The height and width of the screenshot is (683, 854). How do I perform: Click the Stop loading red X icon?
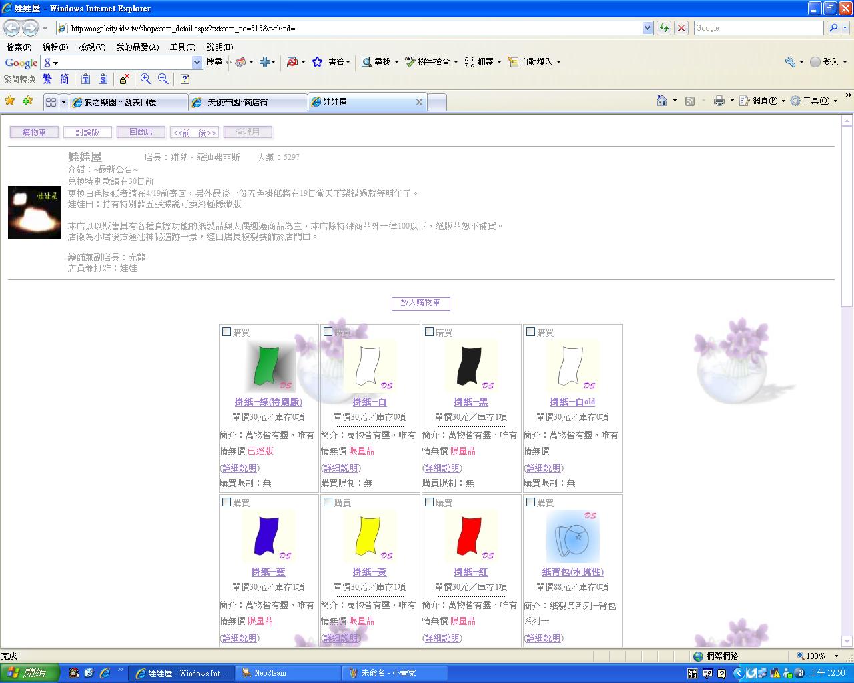coord(681,28)
